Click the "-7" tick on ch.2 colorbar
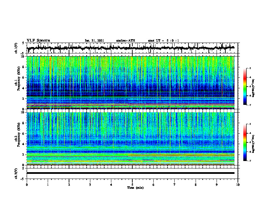 point(249,161)
